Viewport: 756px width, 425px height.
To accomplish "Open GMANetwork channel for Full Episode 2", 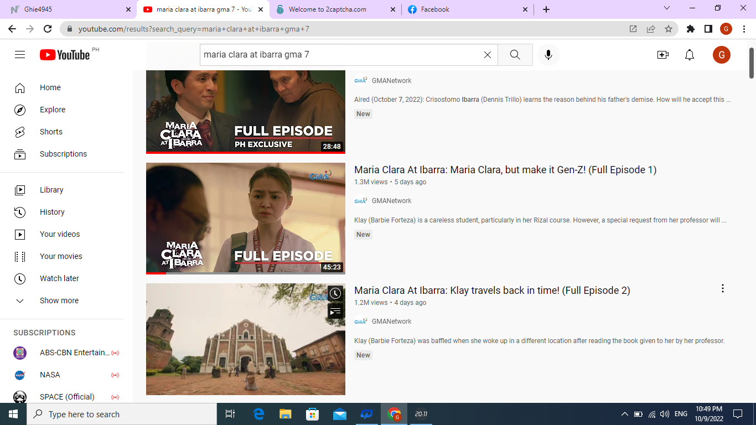I will (x=391, y=322).
